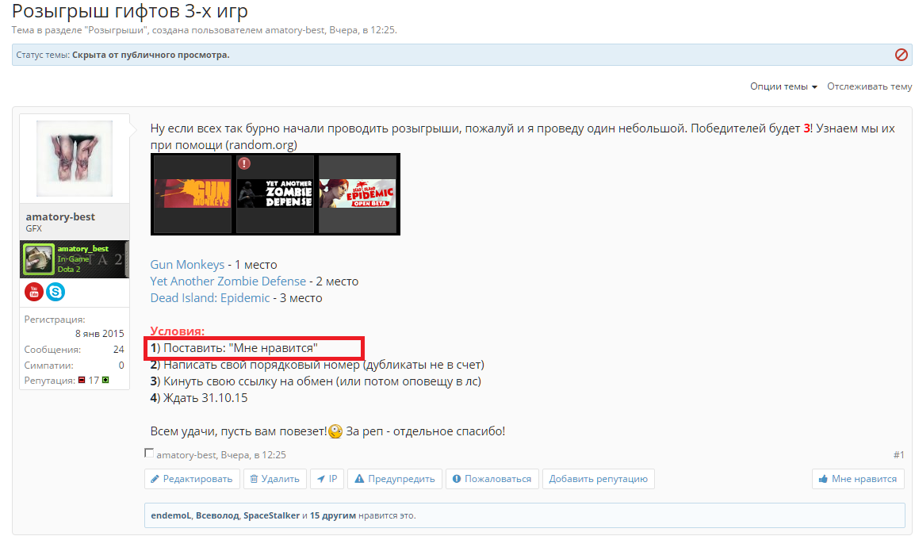
Task: Open the SpaceStalker user link in likes
Action: [271, 515]
